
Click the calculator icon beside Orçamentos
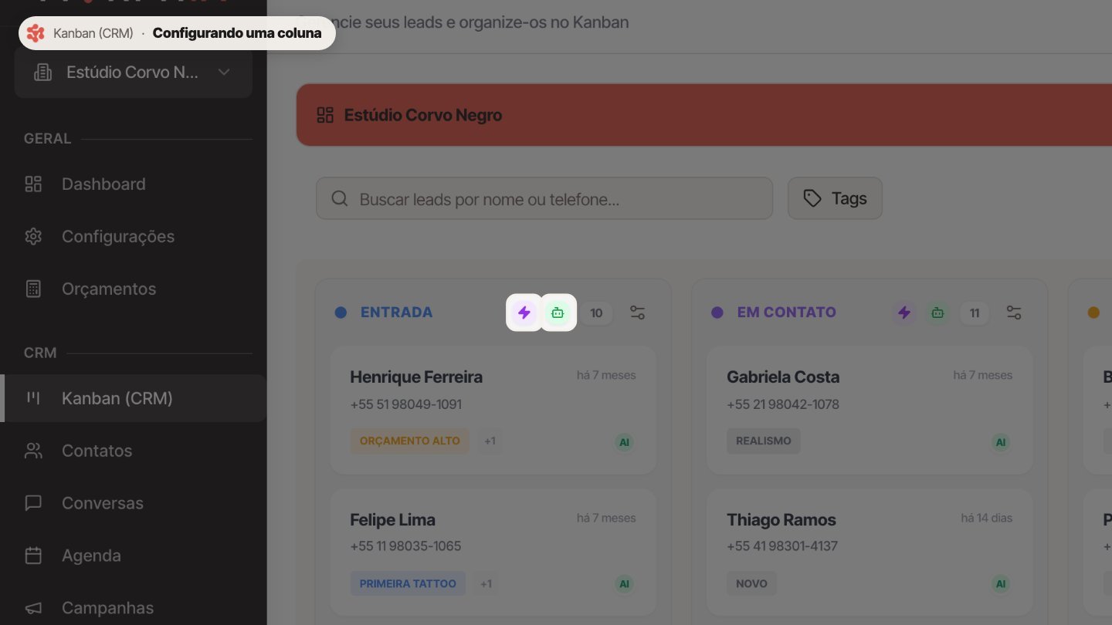pos(33,289)
